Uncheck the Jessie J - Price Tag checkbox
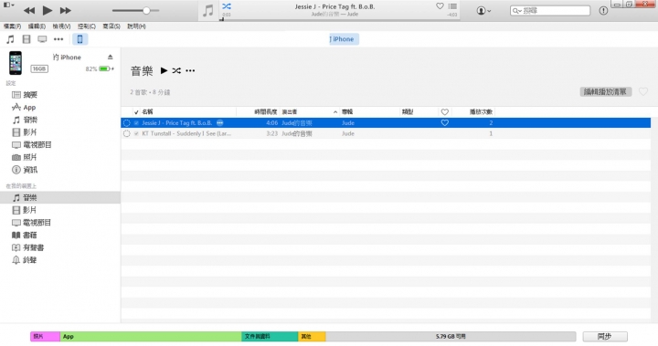This screenshot has height=346, width=658. coord(136,123)
